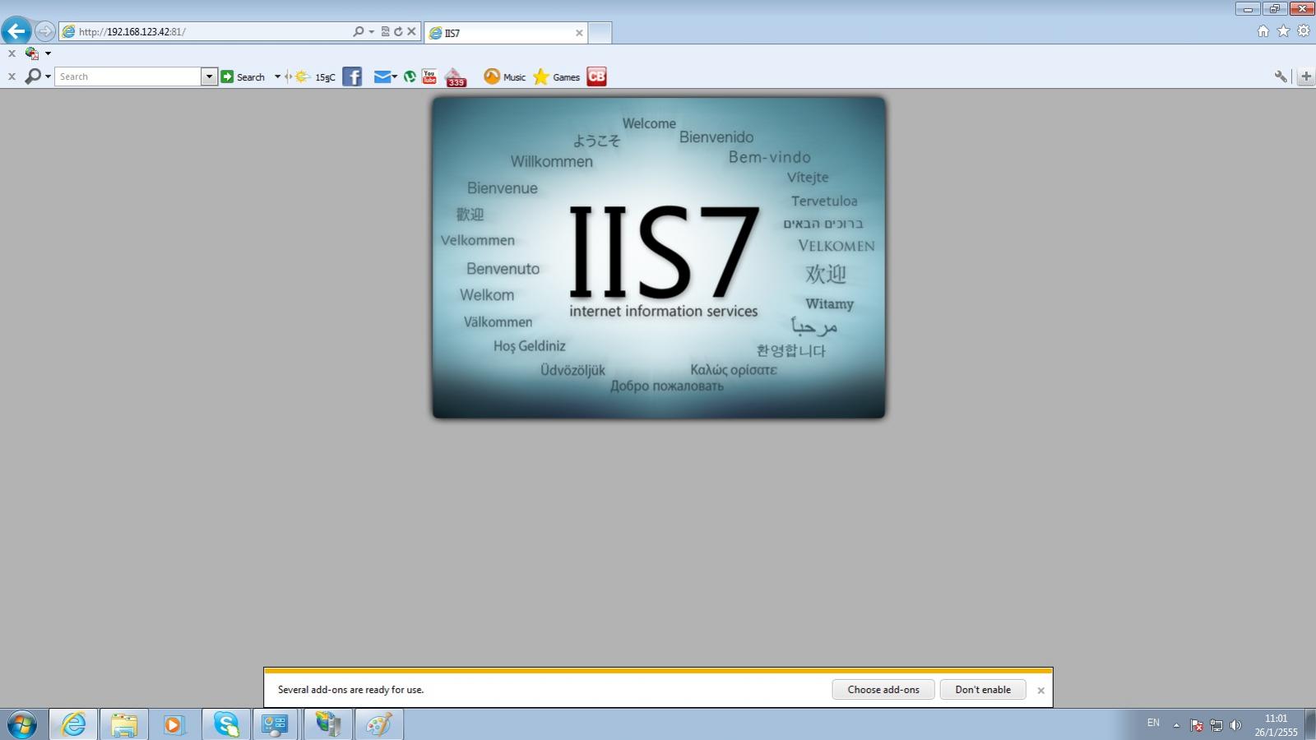Click the EN language indicator
This screenshot has width=1316, height=740.
point(1153,723)
